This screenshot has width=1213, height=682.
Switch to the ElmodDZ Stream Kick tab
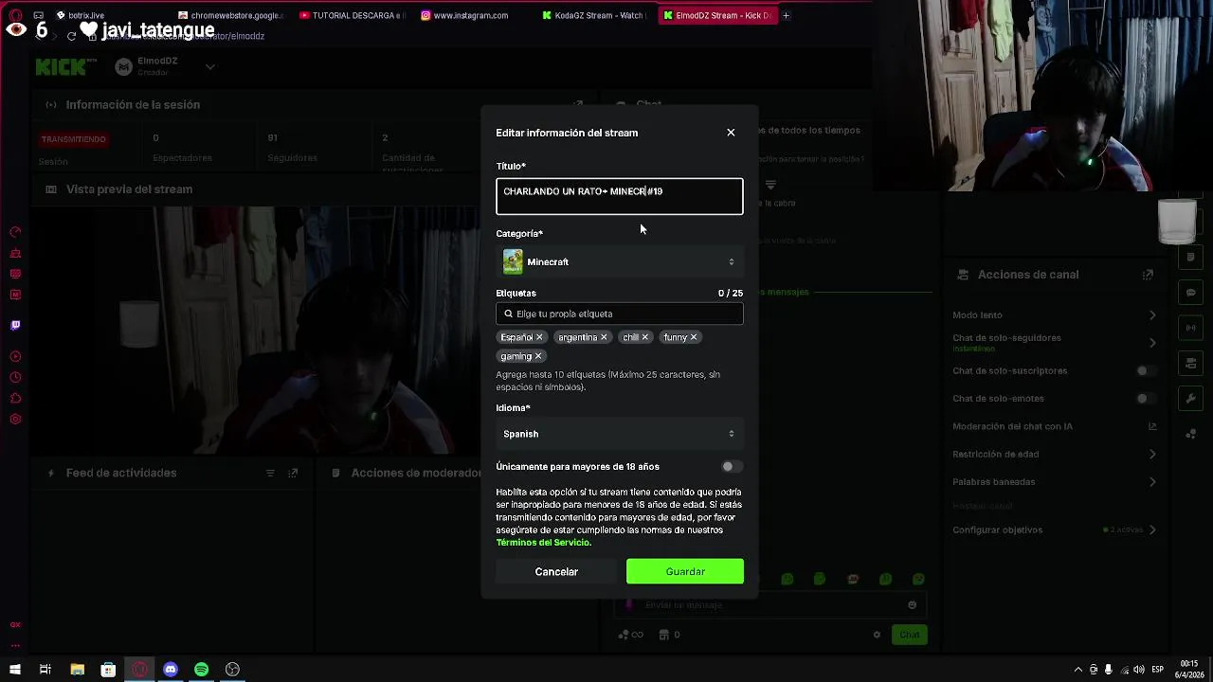718,15
